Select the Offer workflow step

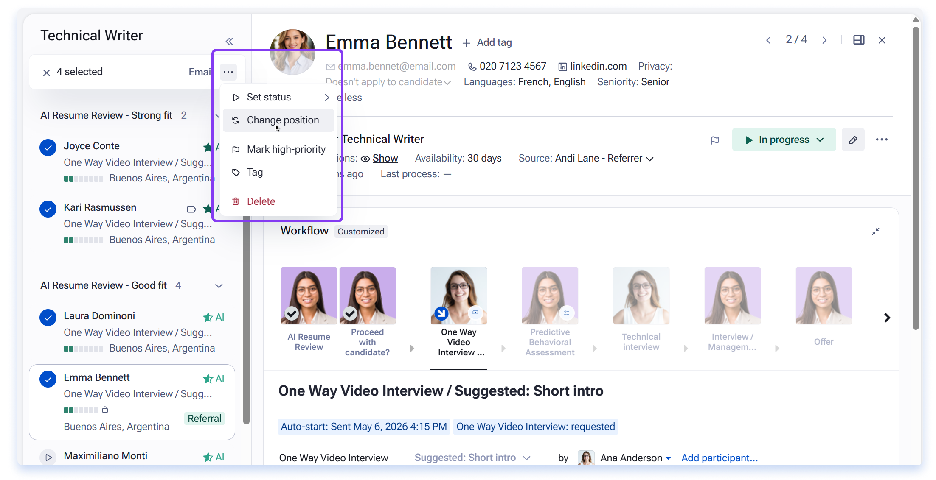[824, 307]
